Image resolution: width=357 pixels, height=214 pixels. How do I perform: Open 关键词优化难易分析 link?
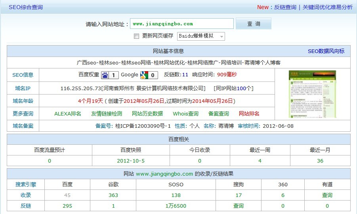point(327,7)
